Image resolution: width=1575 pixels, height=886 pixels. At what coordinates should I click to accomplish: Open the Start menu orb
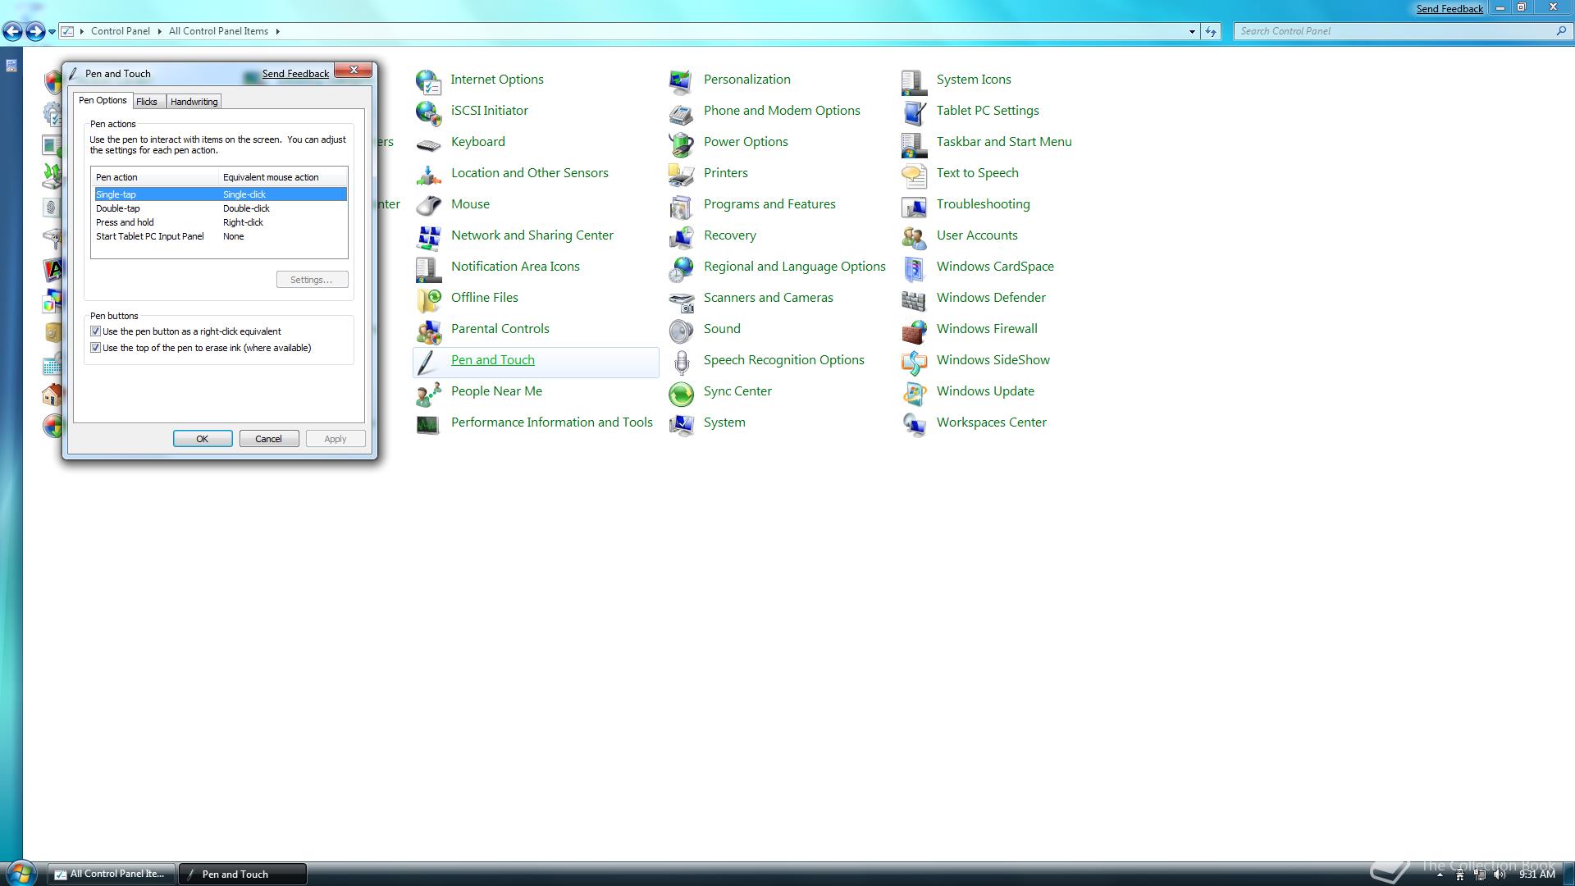(x=20, y=873)
